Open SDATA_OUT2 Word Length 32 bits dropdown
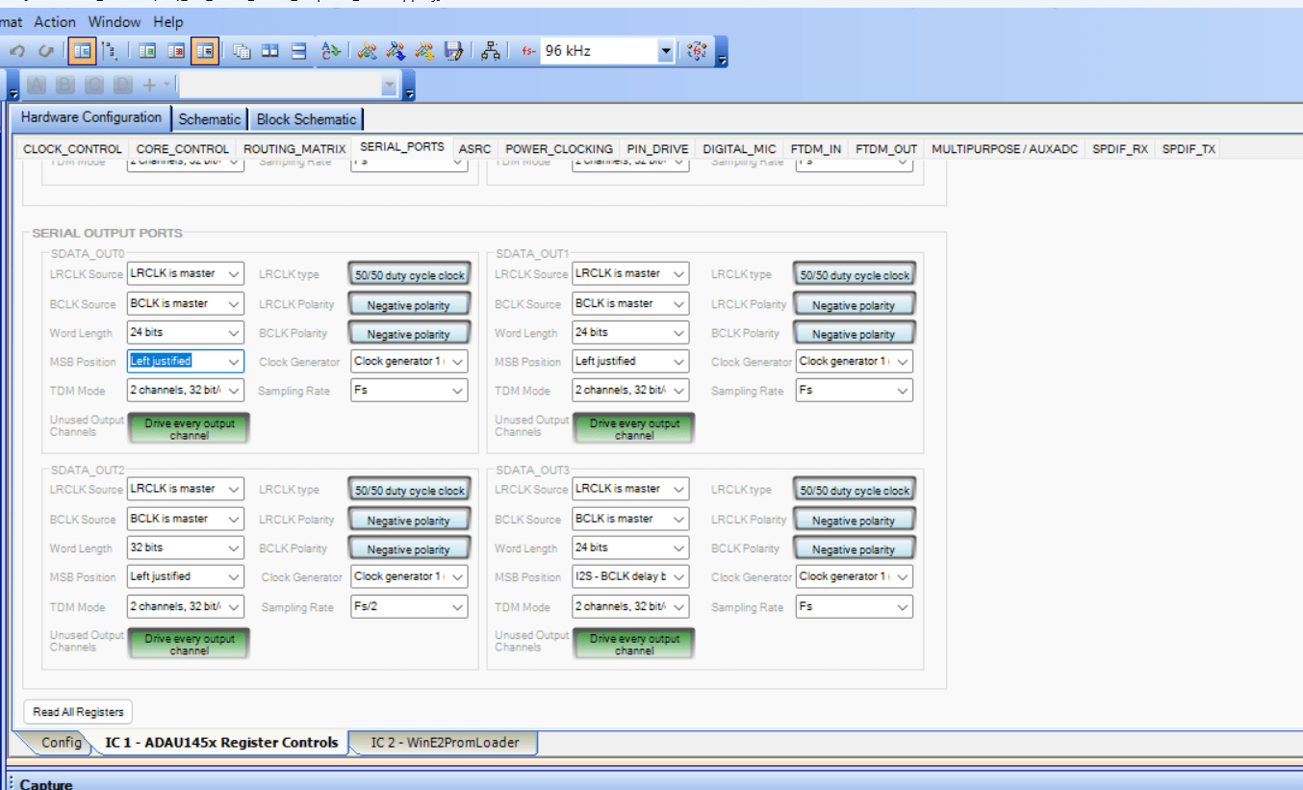This screenshot has width=1303, height=790. pos(186,548)
